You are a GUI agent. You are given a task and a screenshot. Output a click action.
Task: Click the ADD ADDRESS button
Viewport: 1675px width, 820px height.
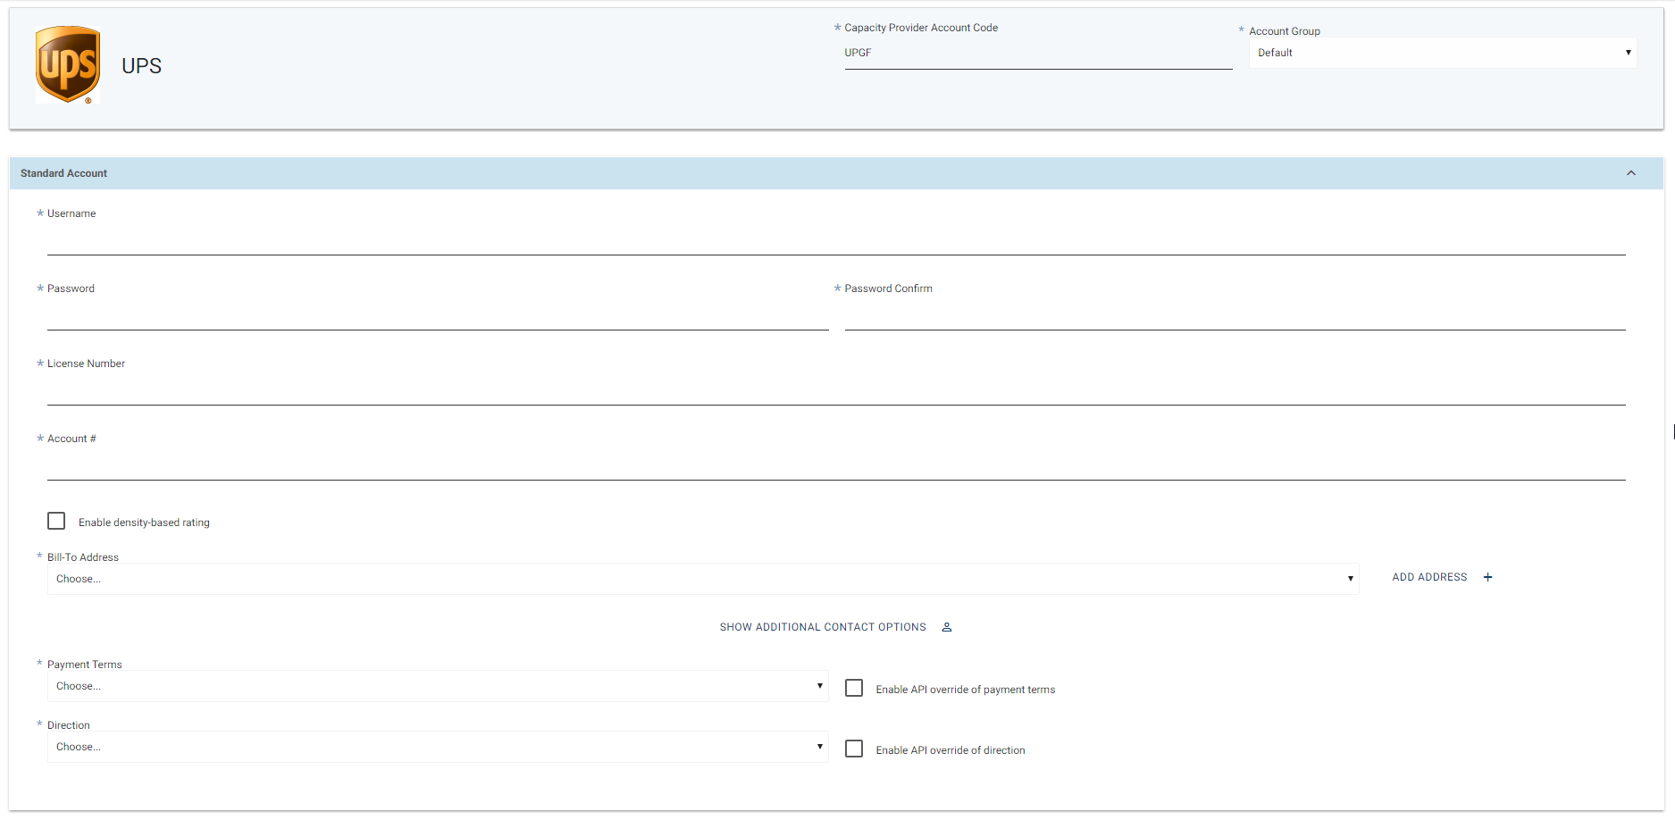pyautogui.click(x=1429, y=577)
